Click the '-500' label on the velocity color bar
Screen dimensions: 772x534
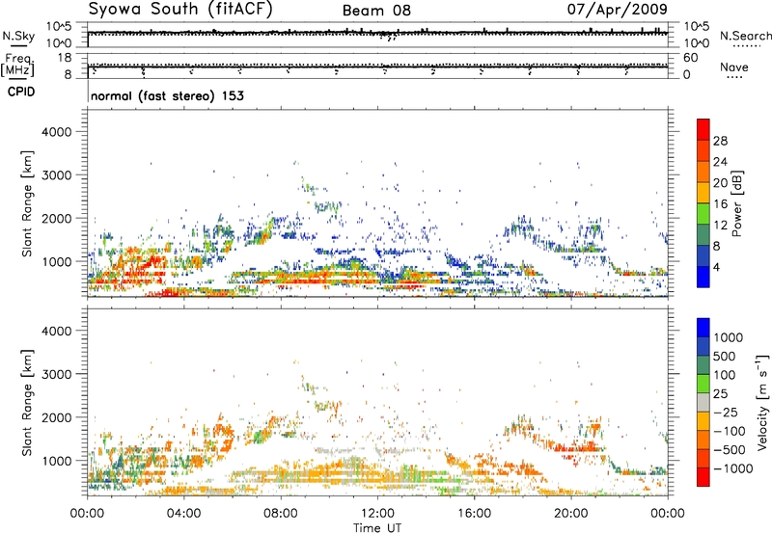point(730,450)
